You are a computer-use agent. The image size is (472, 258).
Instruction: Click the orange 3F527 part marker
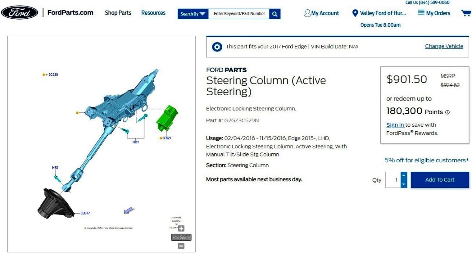coord(160,138)
